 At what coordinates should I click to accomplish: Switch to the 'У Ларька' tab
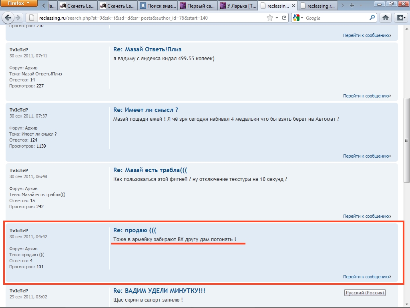coord(237,6)
